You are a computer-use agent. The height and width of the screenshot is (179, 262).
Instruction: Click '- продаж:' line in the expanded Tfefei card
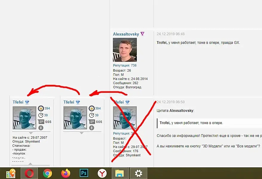pyautogui.click(x=19, y=150)
